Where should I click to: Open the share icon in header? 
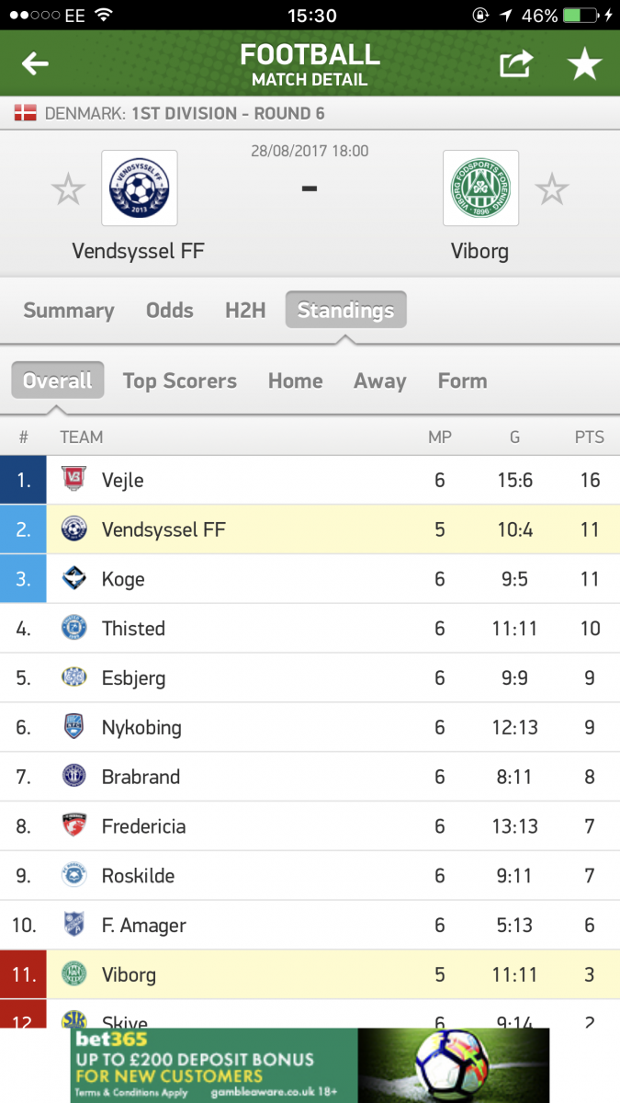point(516,63)
